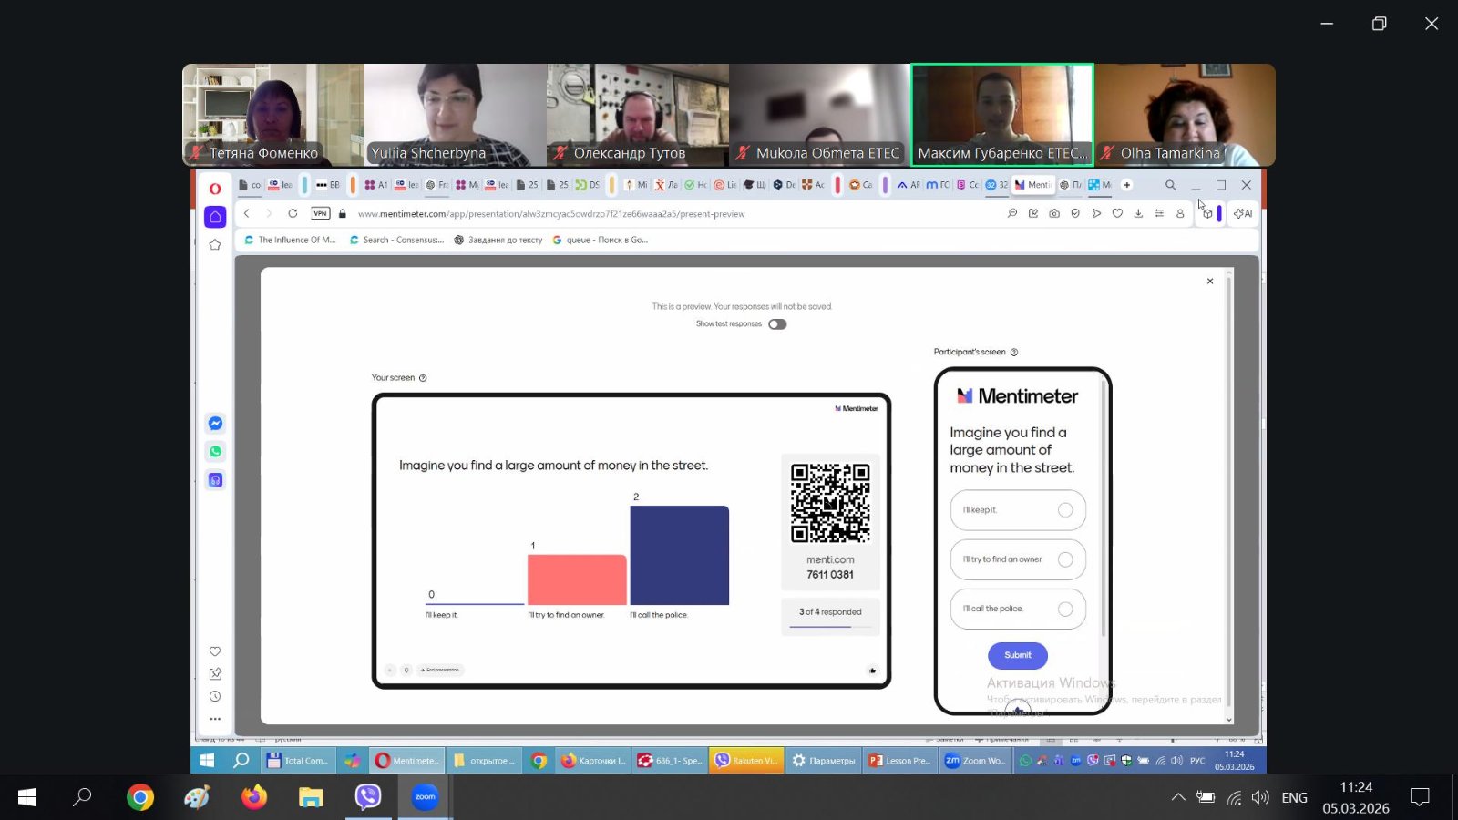Click the help icon next to Your screen
Viewport: 1458px width, 820px height.
[x=423, y=378]
